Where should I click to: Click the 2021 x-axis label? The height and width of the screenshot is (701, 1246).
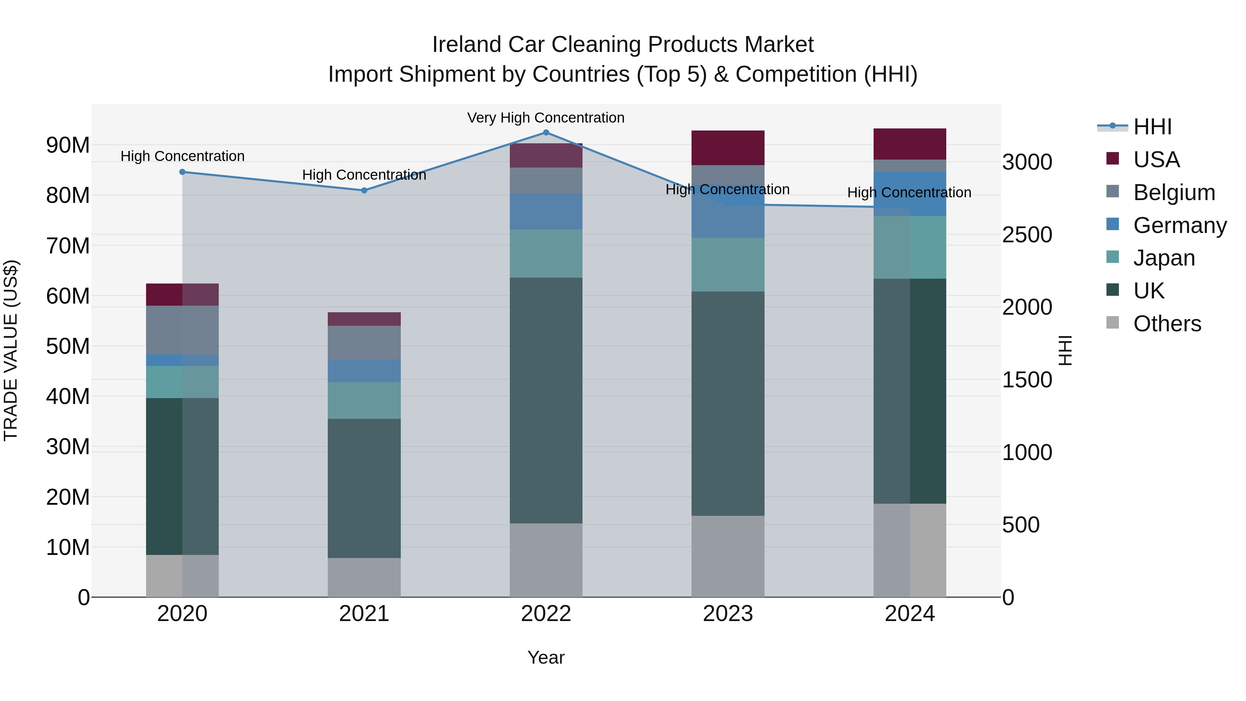tap(364, 614)
